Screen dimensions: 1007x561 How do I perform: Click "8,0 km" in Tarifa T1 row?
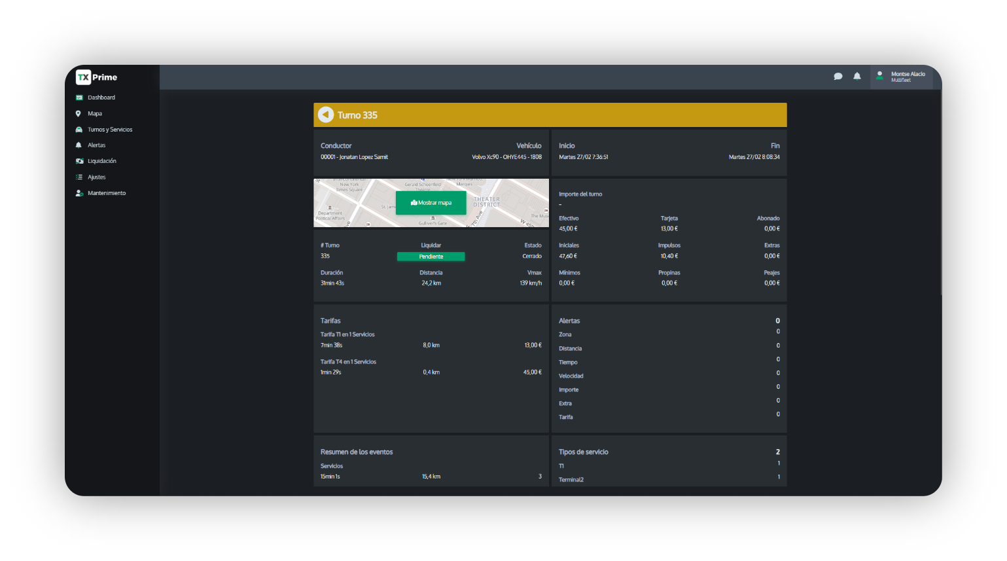431,346
